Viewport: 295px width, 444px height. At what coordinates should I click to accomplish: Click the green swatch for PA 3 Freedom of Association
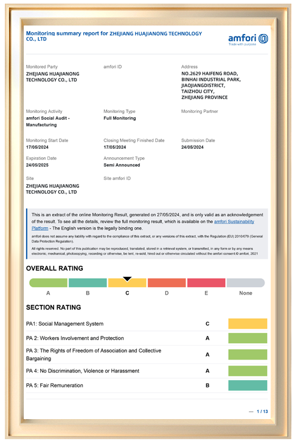point(248,355)
